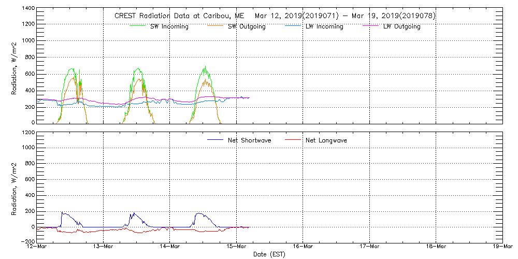The image size is (518, 259).
Task: Click the 1400 tick on top chart
Action: pos(27,9)
